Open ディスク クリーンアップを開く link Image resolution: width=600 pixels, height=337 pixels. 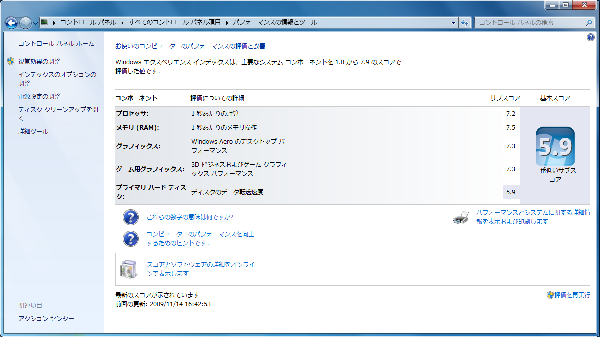(58, 114)
